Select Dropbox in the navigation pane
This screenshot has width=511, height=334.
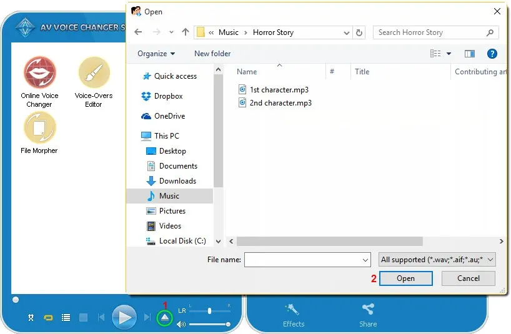click(x=168, y=96)
